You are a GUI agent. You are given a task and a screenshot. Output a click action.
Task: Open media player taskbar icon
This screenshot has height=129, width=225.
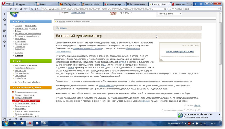[x=22, y=123]
